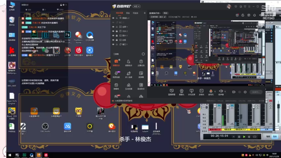Click the Studio One stop button
This screenshot has height=158, width=281.
pos(239,137)
